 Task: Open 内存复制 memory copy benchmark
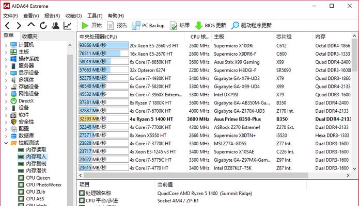(x=32, y=164)
